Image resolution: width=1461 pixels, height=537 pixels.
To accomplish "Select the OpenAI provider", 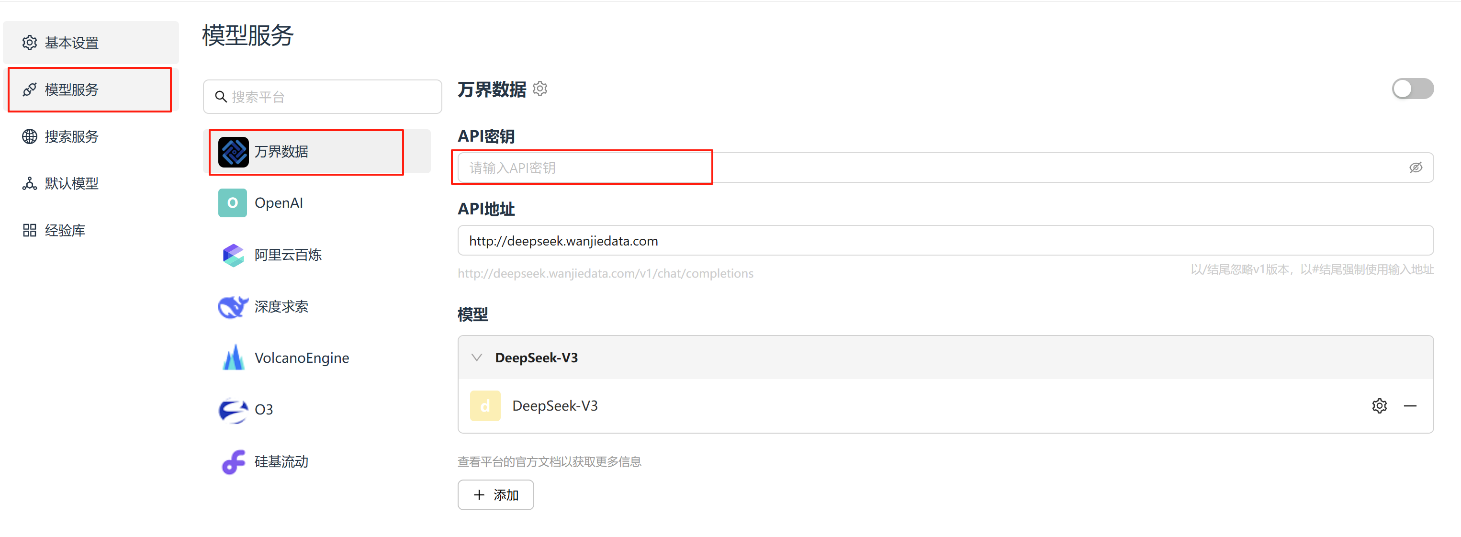I will click(317, 203).
